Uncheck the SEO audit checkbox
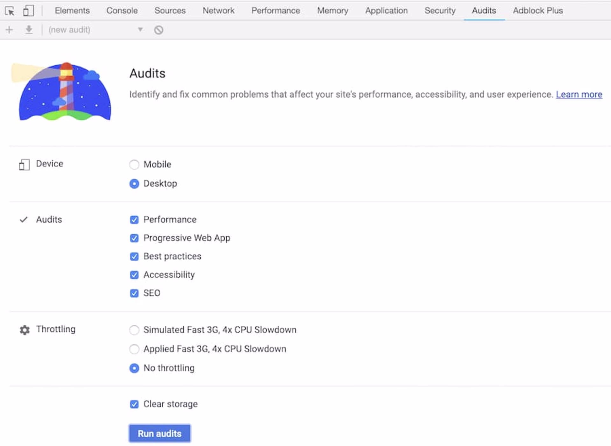The height and width of the screenshot is (446, 611). click(x=134, y=293)
